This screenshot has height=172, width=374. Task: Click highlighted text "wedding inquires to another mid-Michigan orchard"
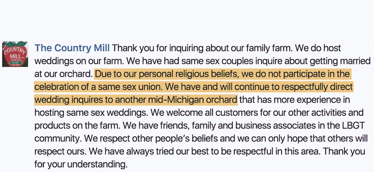click(x=136, y=100)
